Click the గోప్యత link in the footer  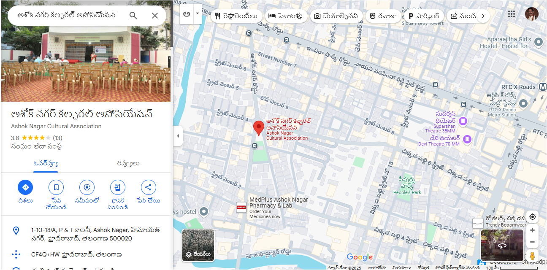[423, 267]
